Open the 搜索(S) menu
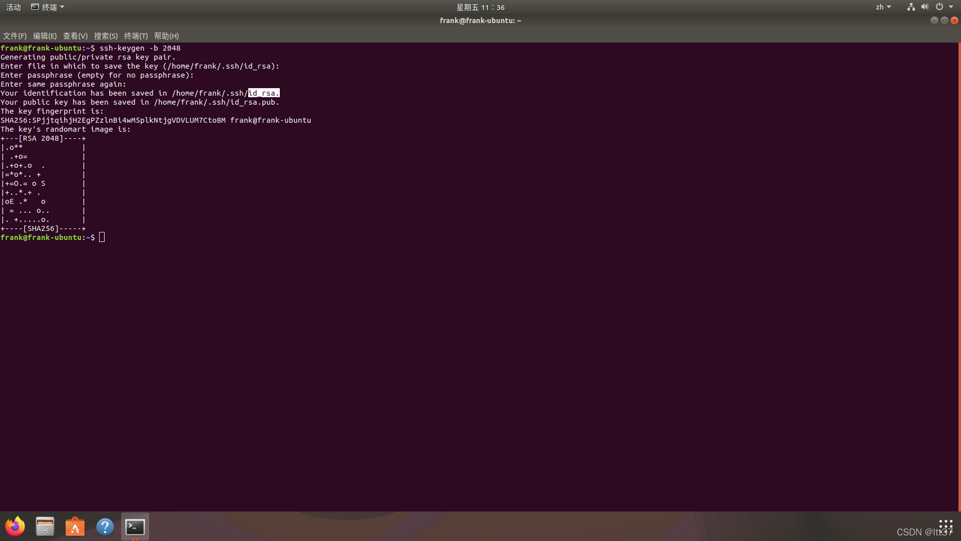 tap(106, 36)
